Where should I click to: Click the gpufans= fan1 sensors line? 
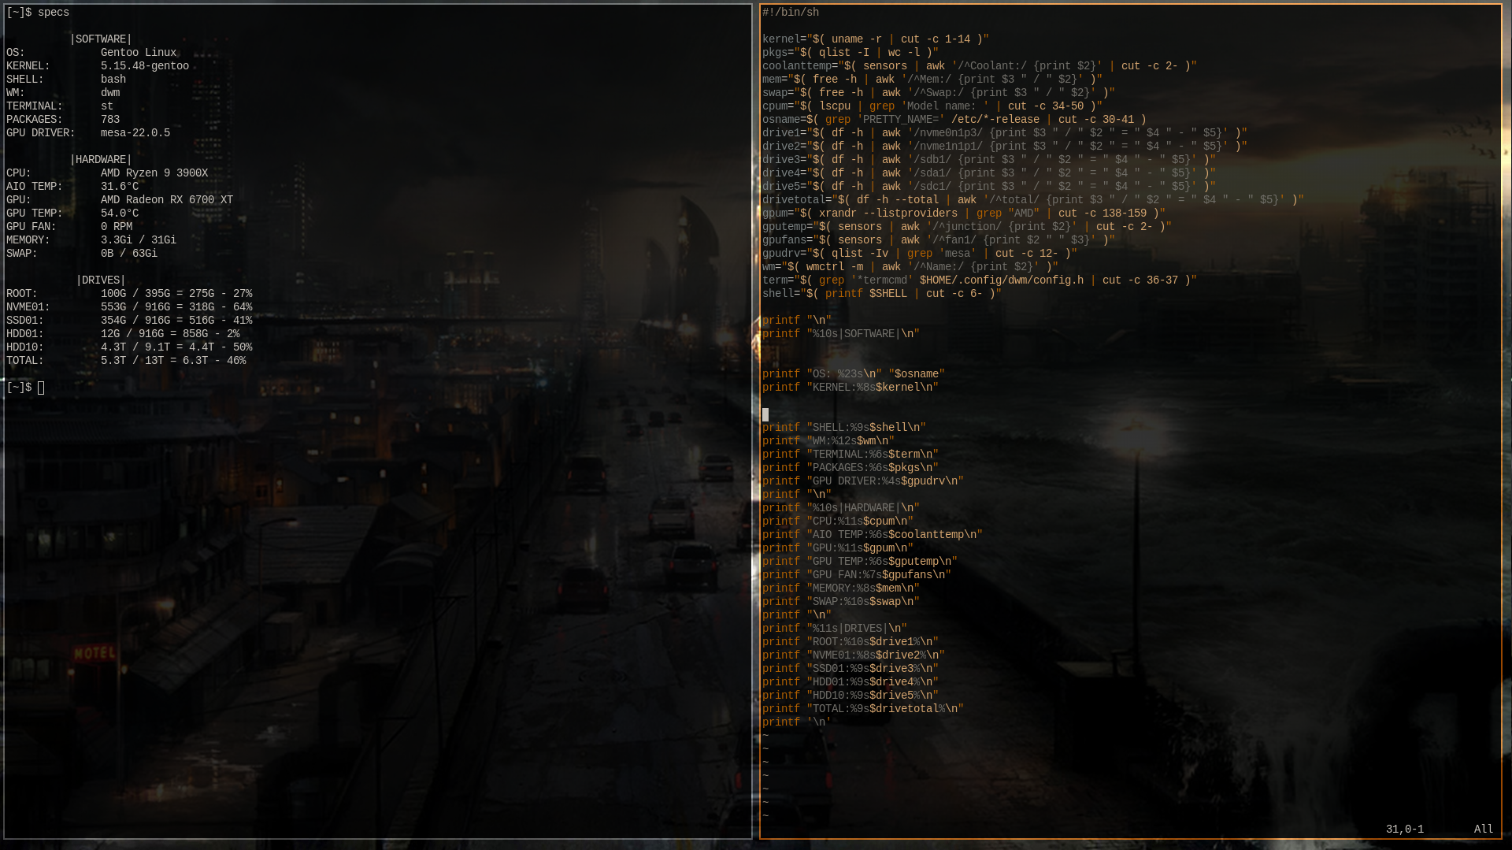tap(939, 240)
